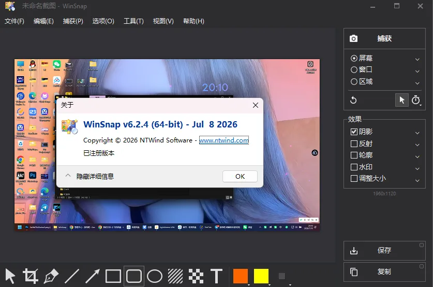Select the 窗口 capture mode radio
The image size is (433, 287).
click(x=354, y=69)
